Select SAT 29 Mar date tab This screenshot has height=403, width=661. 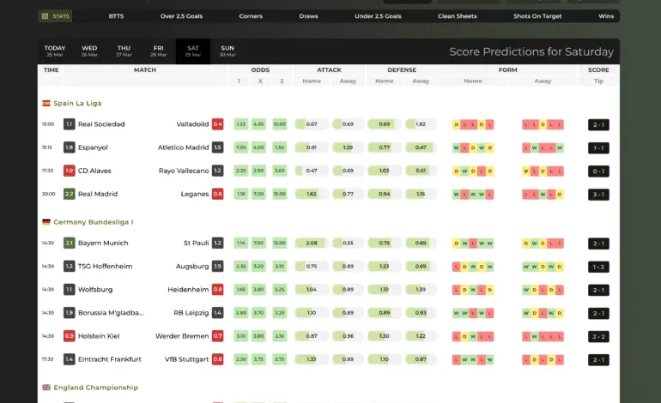[193, 51]
